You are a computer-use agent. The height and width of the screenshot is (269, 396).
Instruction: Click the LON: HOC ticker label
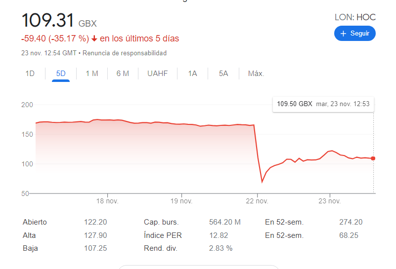click(x=355, y=17)
